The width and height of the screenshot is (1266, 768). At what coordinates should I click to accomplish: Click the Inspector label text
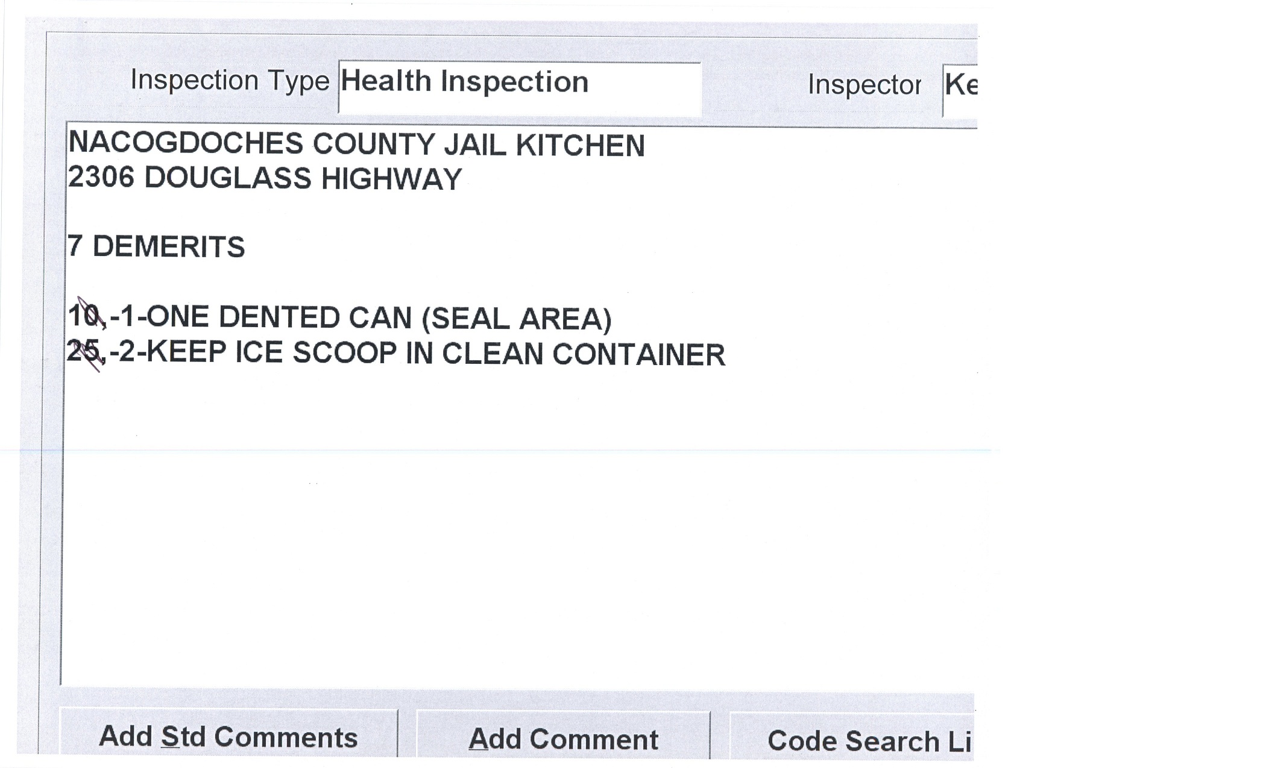tap(864, 85)
